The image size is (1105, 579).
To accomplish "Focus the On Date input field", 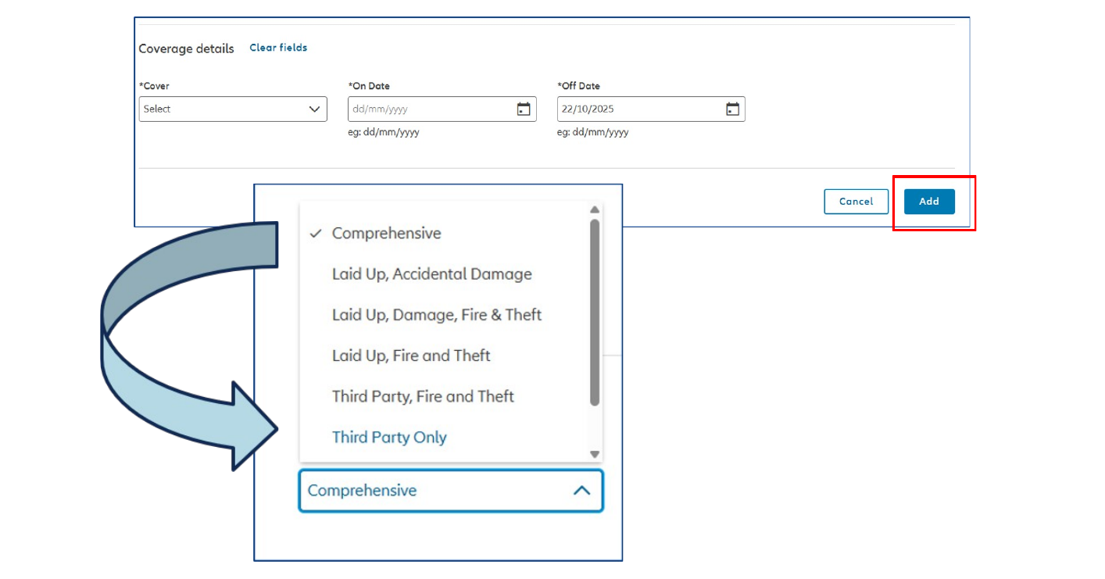I will tap(442, 109).
